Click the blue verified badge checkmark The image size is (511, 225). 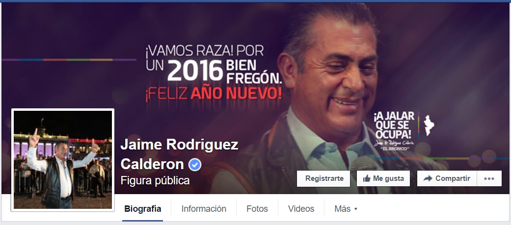click(194, 165)
